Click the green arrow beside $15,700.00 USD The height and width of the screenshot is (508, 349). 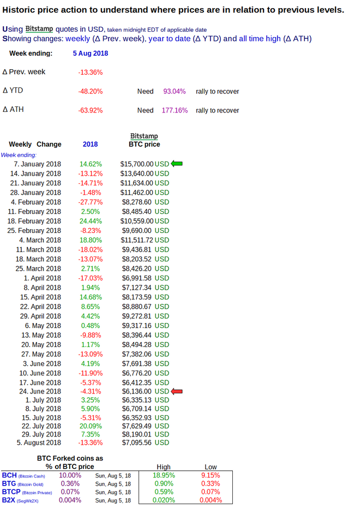177,164
